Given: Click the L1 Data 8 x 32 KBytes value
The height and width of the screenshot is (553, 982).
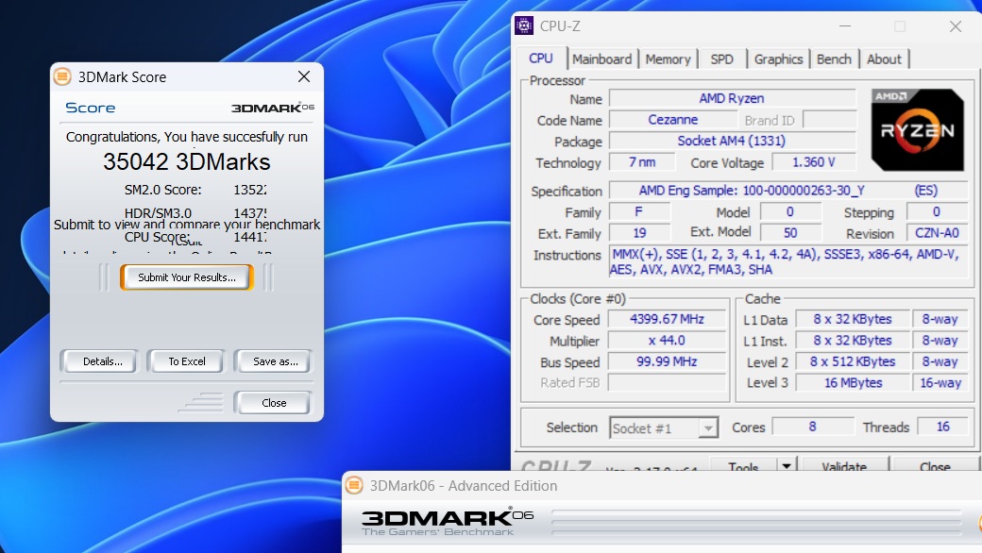Looking at the screenshot, I should pos(853,319).
